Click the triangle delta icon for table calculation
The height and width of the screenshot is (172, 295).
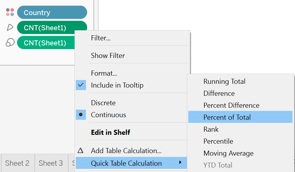81,151
